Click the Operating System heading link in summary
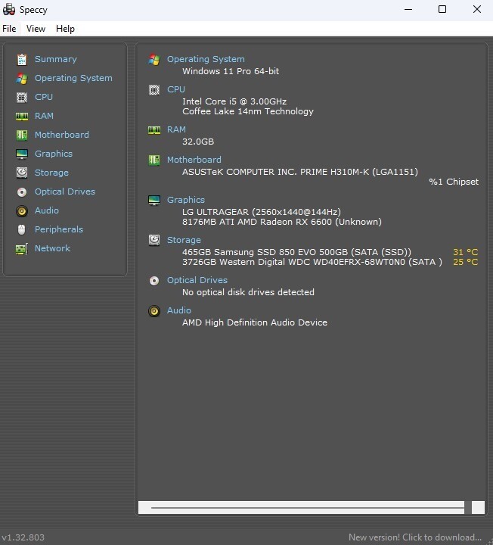 pyautogui.click(x=206, y=59)
